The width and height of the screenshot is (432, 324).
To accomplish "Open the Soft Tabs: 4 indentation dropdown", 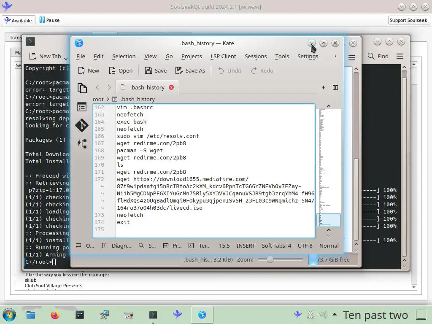I will pyautogui.click(x=276, y=246).
